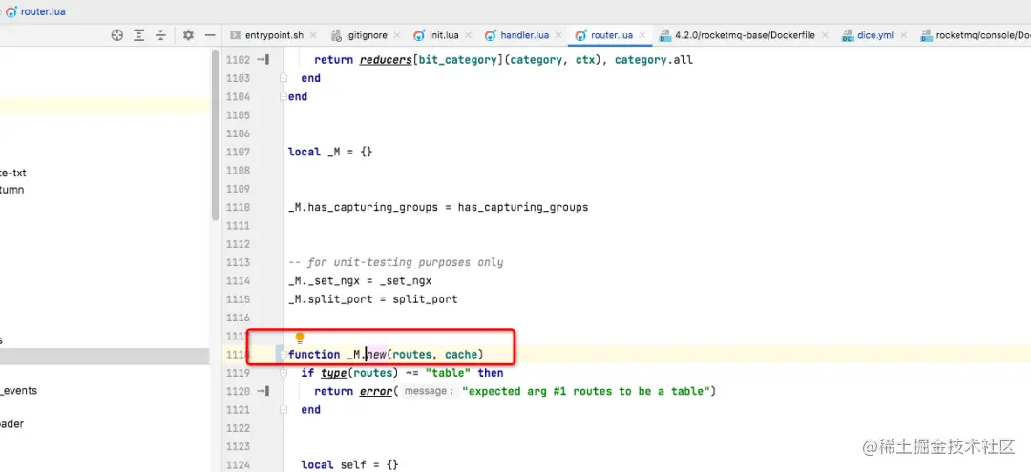Collapse the fold marker at line 1104 end
1031x472 pixels.
click(284, 96)
